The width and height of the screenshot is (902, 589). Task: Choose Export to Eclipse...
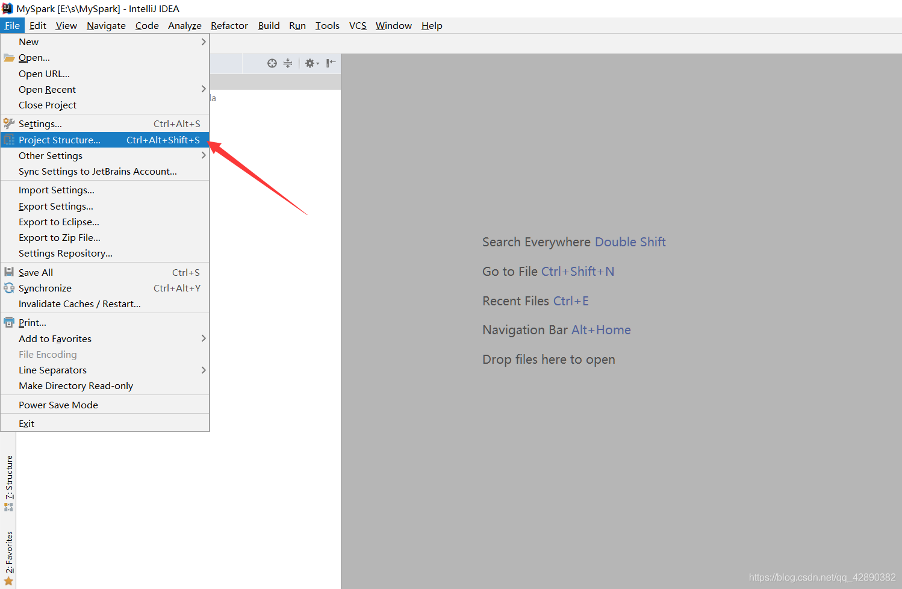105,222
